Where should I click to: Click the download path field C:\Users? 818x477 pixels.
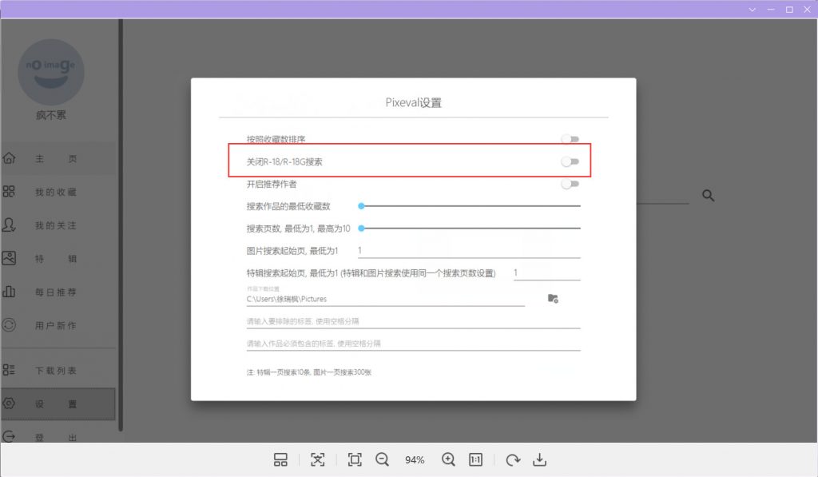[x=386, y=299]
